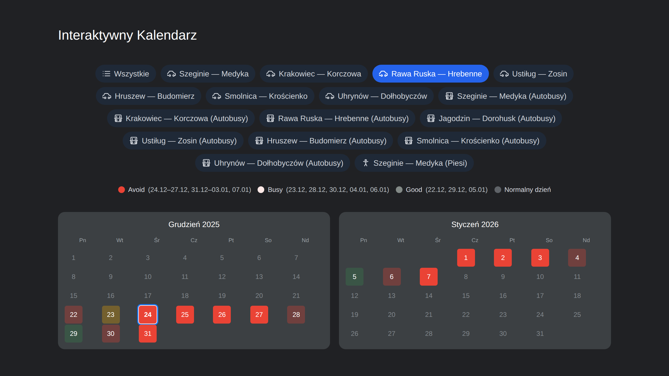
Task: Click December 23 busy day cell
Action: [111, 315]
